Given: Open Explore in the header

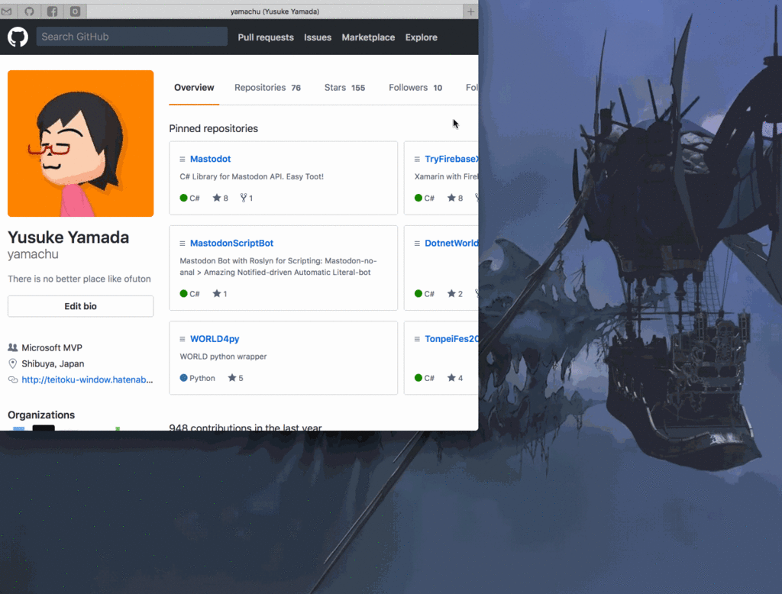Looking at the screenshot, I should (422, 37).
